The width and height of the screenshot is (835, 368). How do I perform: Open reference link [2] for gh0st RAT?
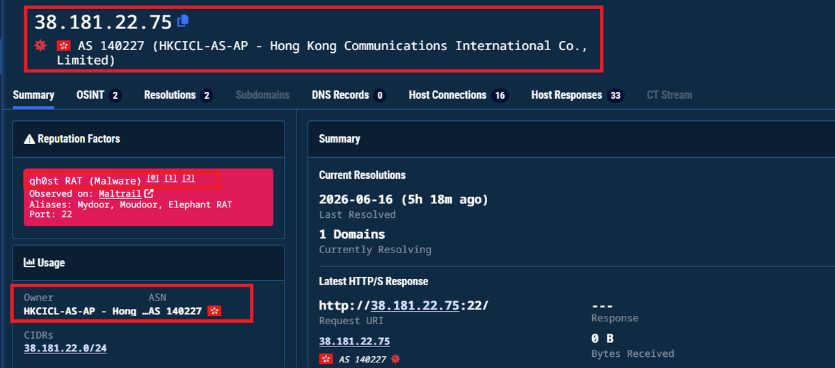[x=189, y=178]
